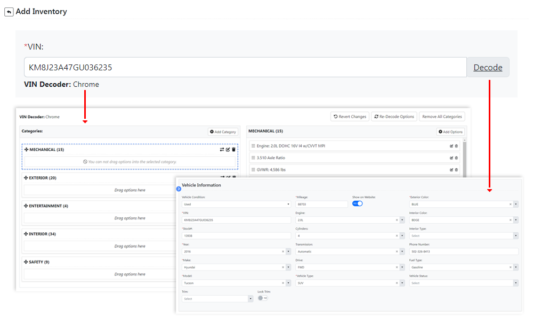Clear the Exterior Color BLUE selection
The width and height of the screenshot is (533, 326).
(510, 204)
